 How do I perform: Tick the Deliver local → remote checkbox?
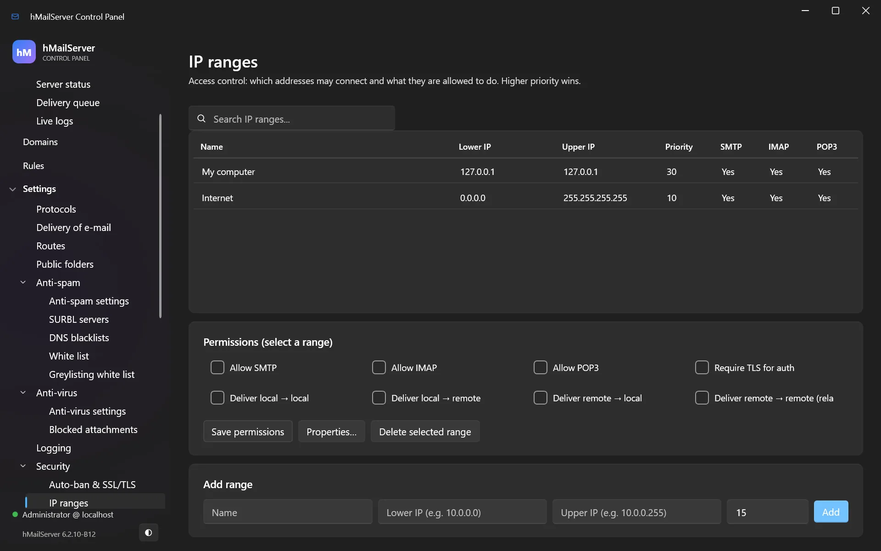click(379, 398)
